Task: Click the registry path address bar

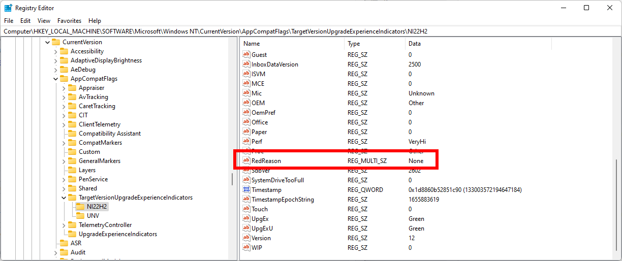Action: pyautogui.click(x=311, y=31)
